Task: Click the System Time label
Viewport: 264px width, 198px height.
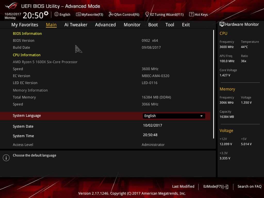Action: point(23,136)
